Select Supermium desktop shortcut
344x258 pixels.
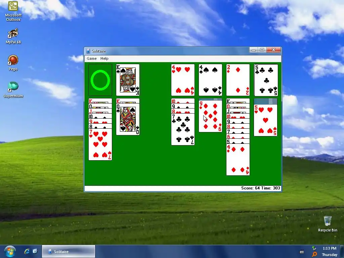click(x=13, y=90)
